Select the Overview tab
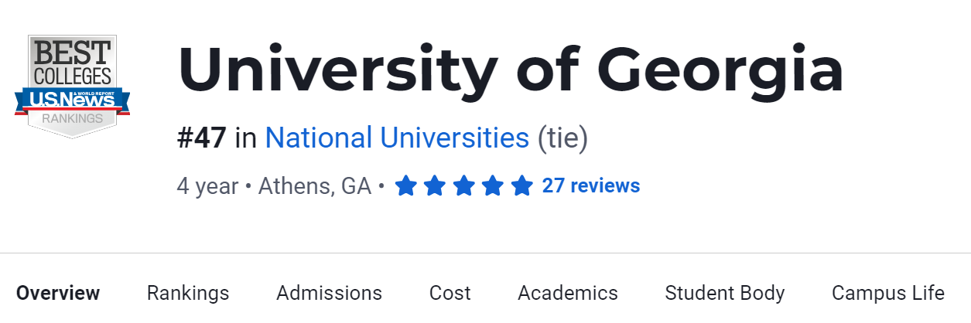This screenshot has width=971, height=323. [x=58, y=294]
